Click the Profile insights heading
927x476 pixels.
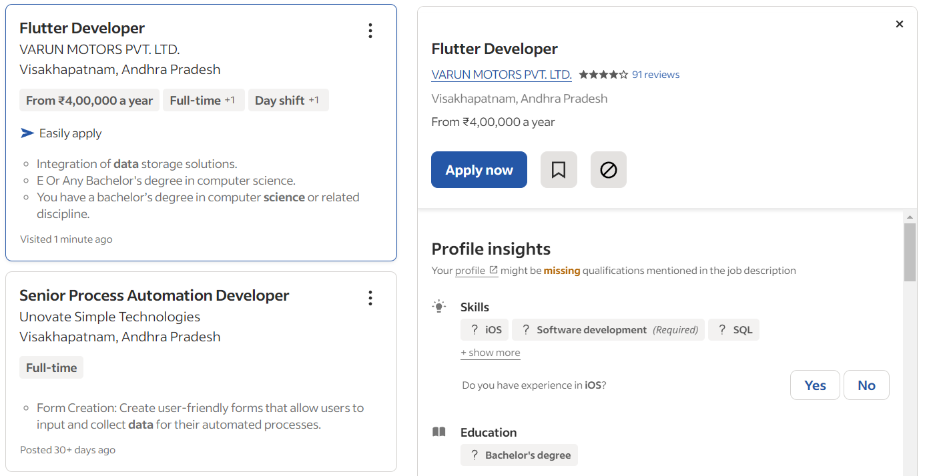(491, 249)
